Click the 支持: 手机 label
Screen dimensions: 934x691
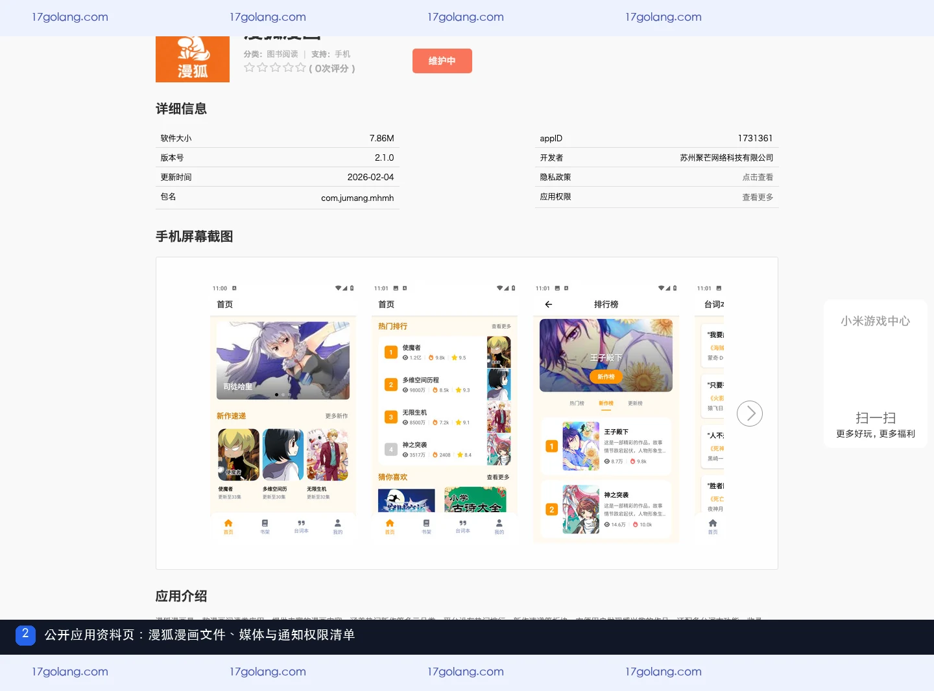(331, 54)
